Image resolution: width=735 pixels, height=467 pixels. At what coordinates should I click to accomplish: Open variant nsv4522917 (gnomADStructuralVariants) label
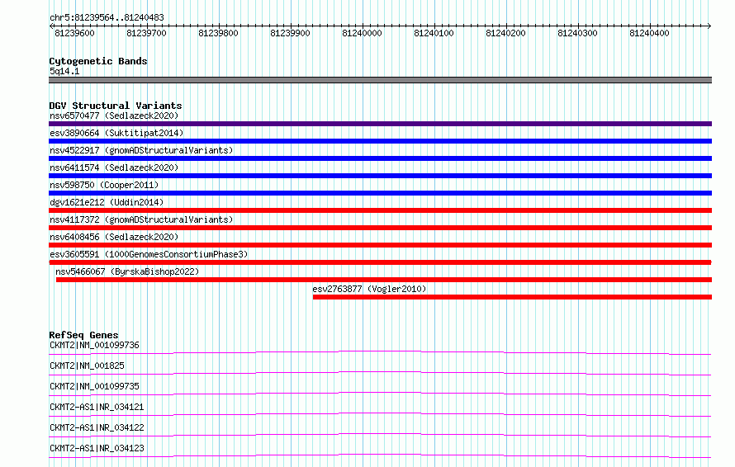[141, 150]
